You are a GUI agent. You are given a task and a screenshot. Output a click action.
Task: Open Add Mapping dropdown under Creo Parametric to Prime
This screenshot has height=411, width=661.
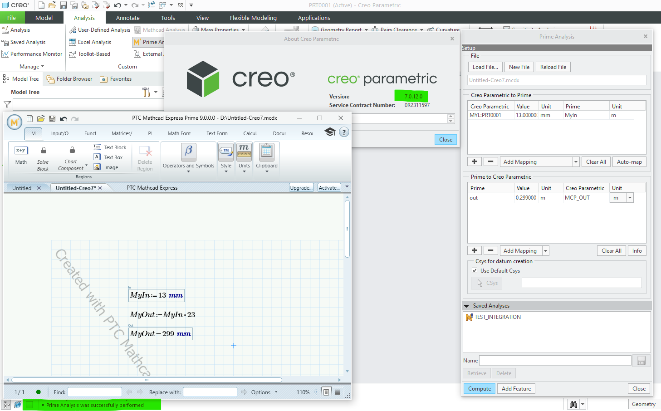tap(576, 162)
